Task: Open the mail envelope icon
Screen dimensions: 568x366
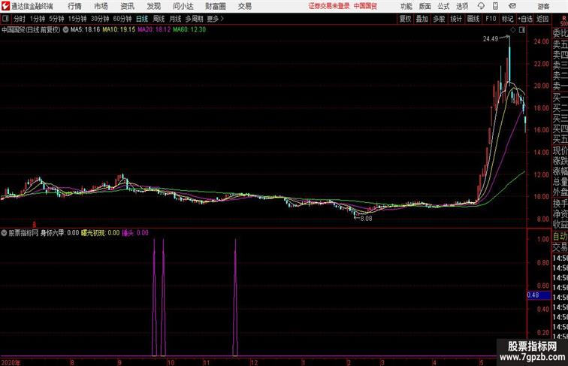Action: (x=512, y=6)
